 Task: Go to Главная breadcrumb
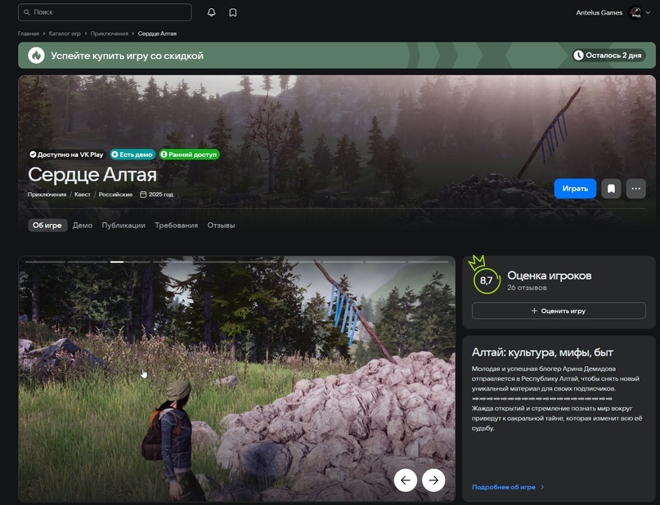28,34
